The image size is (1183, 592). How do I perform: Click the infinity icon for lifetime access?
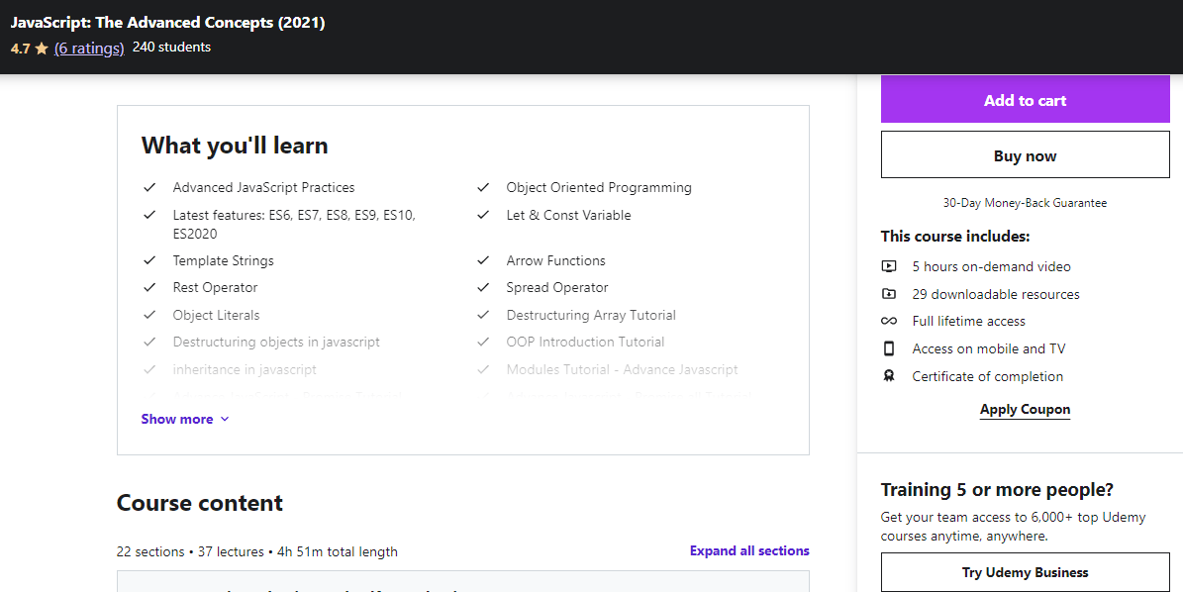[889, 321]
